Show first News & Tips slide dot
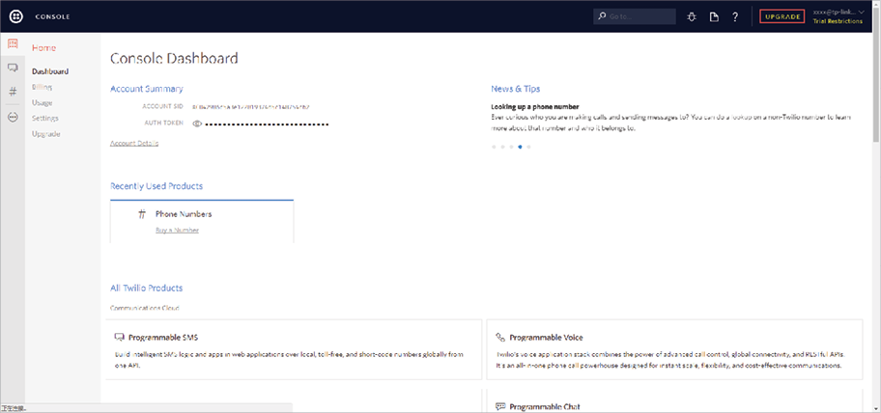881x413 pixels. pyautogui.click(x=494, y=147)
